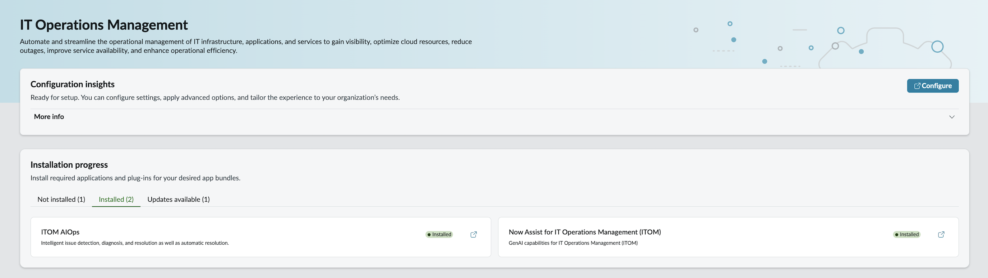Screen dimensions: 988x278
Task: Click the Configure button
Action: 932,86
